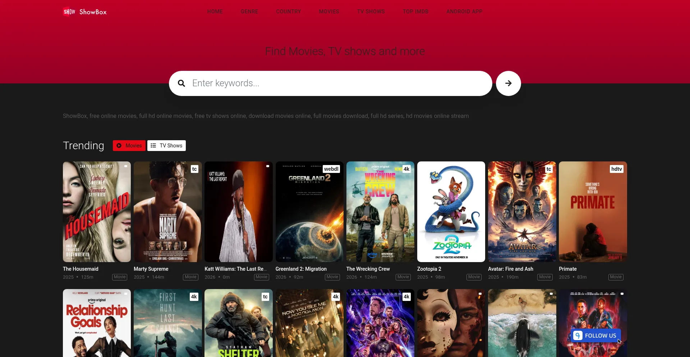
Task: Click the tc quality badge on Marty Supreme
Action: [194, 169]
